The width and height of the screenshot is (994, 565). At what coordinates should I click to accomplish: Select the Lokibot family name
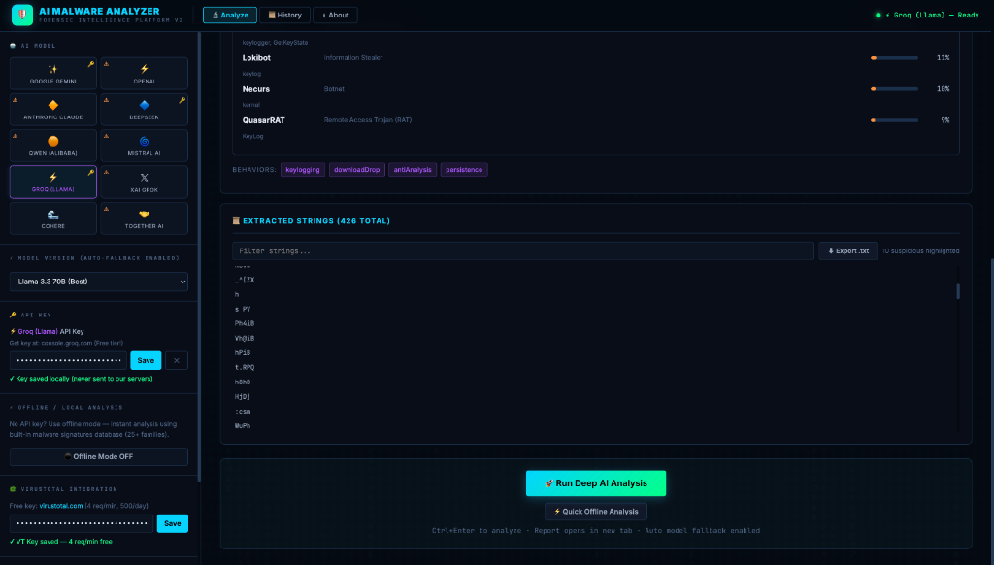256,57
